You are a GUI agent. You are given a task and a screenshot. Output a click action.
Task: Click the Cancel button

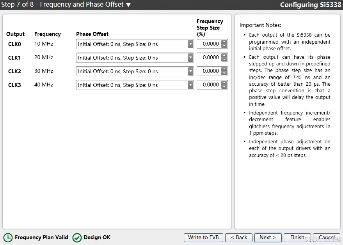[327, 238]
